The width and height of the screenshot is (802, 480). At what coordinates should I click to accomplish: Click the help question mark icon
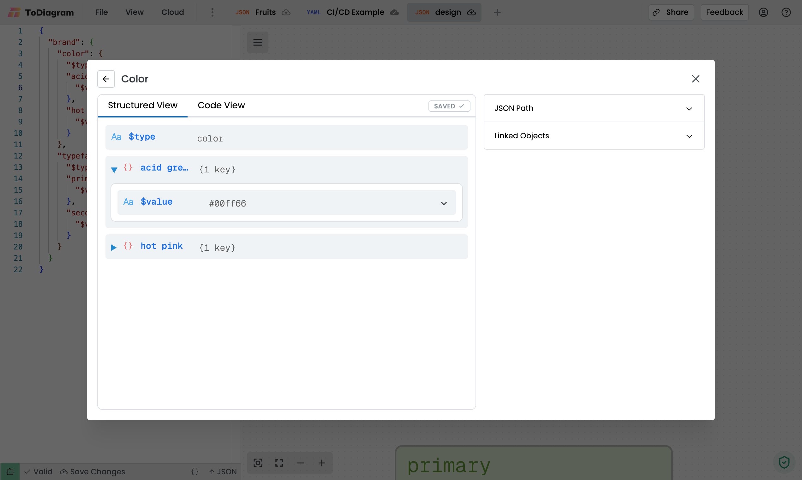(786, 12)
